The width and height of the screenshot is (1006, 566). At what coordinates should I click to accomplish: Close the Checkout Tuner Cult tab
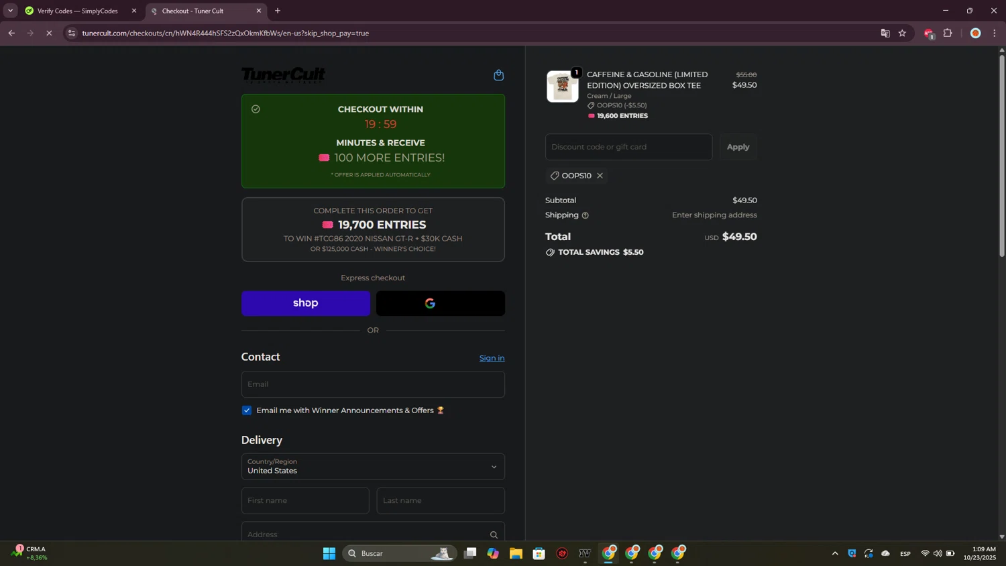(x=259, y=11)
